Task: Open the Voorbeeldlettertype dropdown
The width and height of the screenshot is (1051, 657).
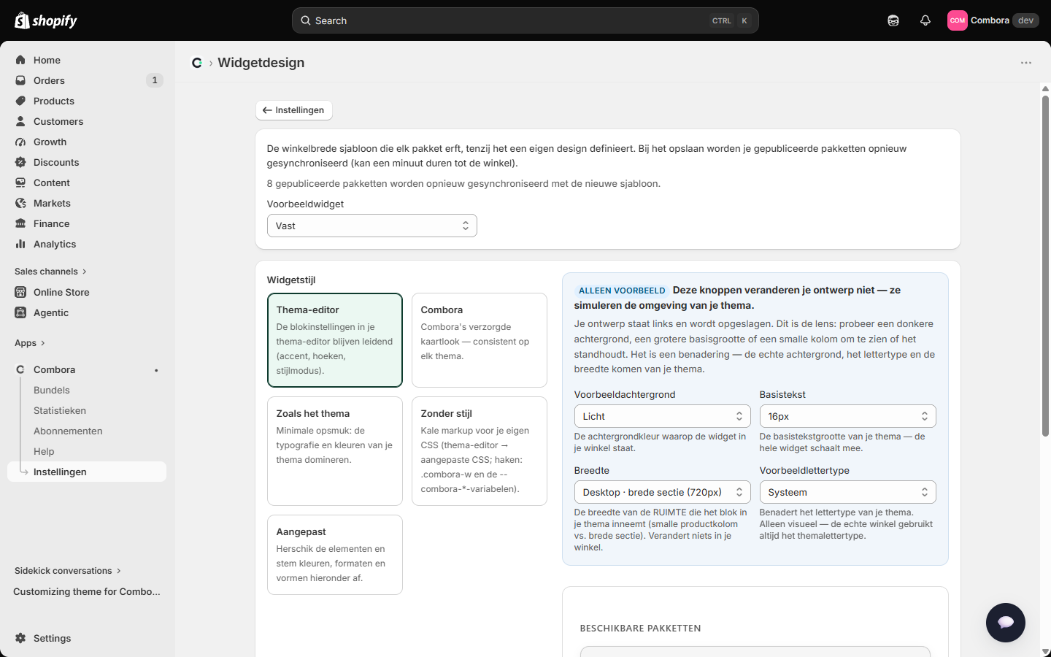Action: pos(848,492)
